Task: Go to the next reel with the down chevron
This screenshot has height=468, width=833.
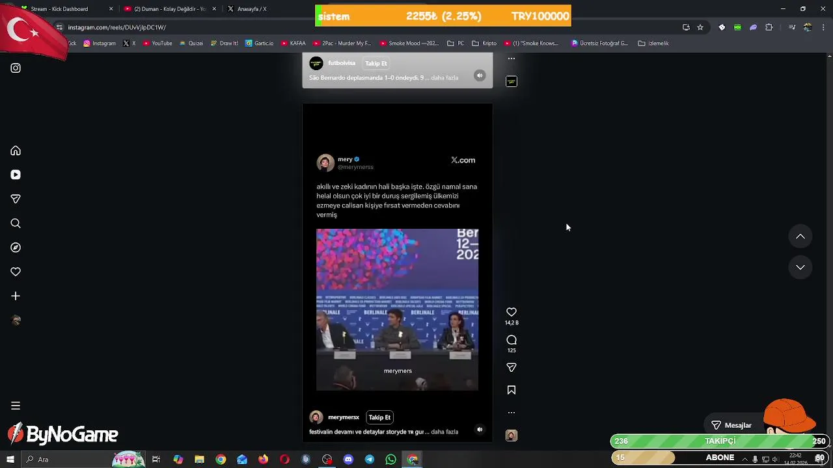Action: [800, 267]
